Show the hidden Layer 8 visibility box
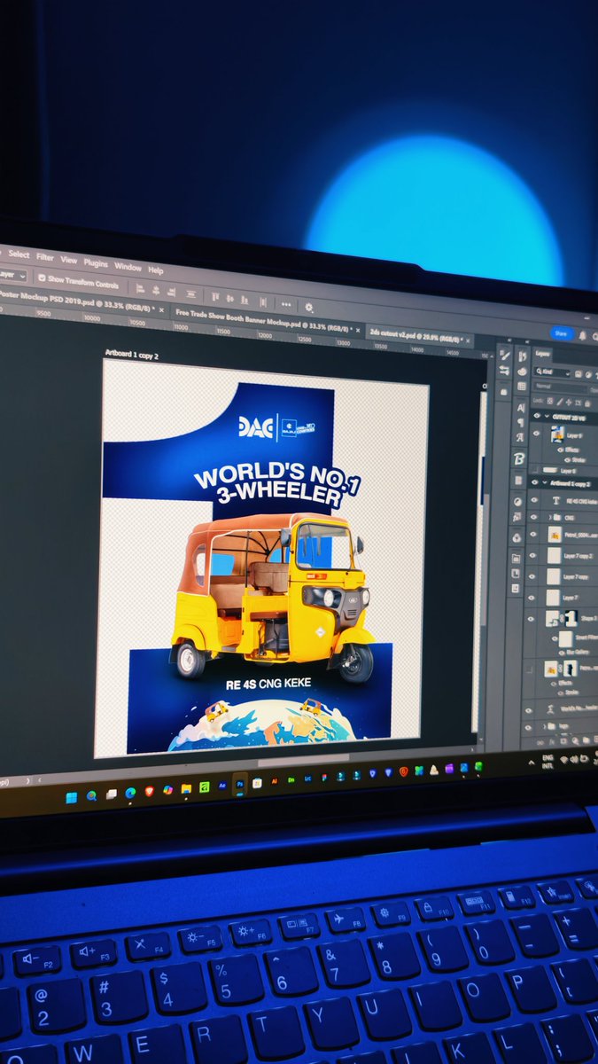 coord(535,470)
